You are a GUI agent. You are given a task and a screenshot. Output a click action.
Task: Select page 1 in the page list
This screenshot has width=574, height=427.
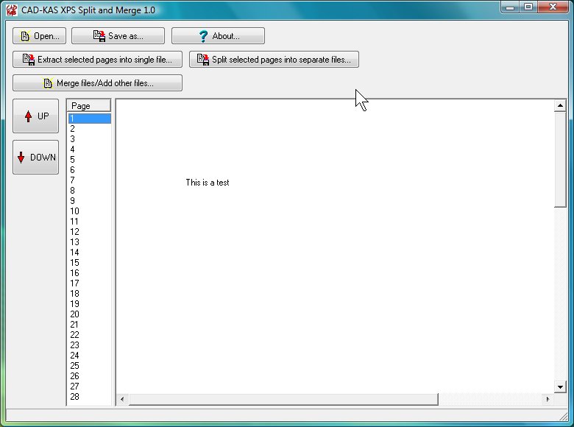(88, 119)
